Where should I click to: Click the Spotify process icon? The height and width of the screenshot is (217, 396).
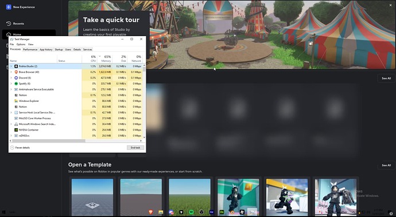tap(16, 84)
